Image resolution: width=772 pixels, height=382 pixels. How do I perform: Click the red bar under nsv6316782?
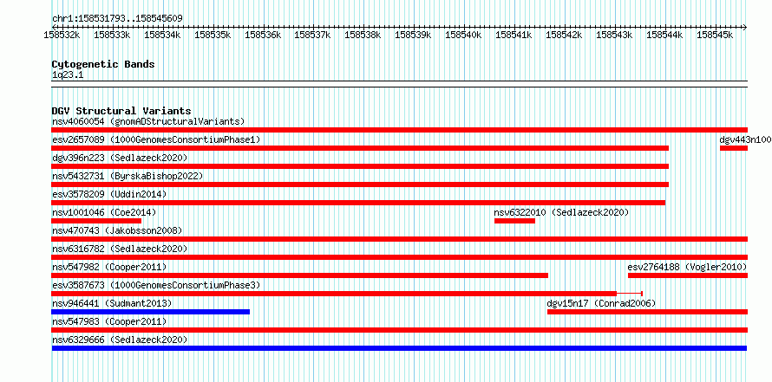pyautogui.click(x=399, y=257)
